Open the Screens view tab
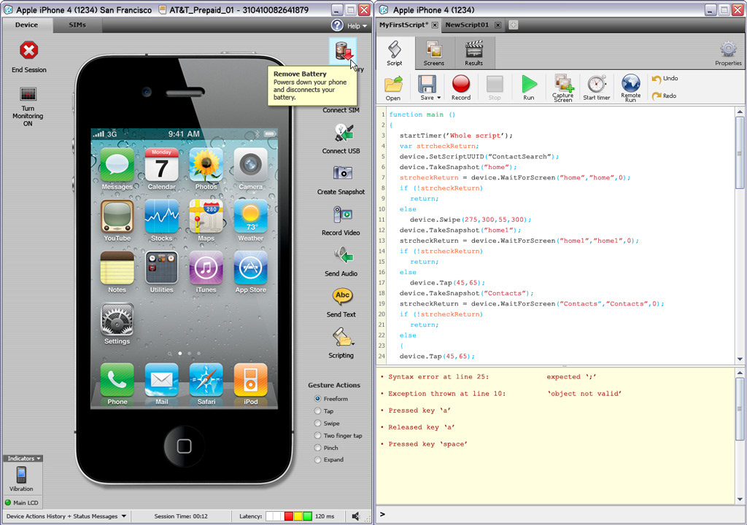The width and height of the screenshot is (747, 525). [433, 52]
